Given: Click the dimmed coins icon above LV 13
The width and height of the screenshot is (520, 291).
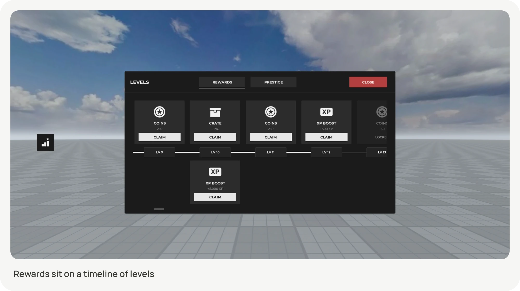Looking at the screenshot, I should (x=381, y=112).
